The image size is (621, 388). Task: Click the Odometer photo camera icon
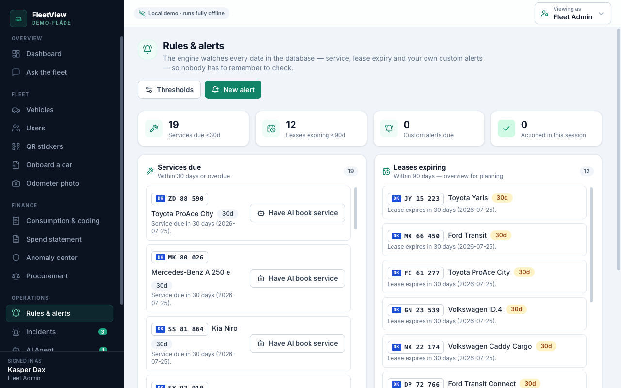16,183
